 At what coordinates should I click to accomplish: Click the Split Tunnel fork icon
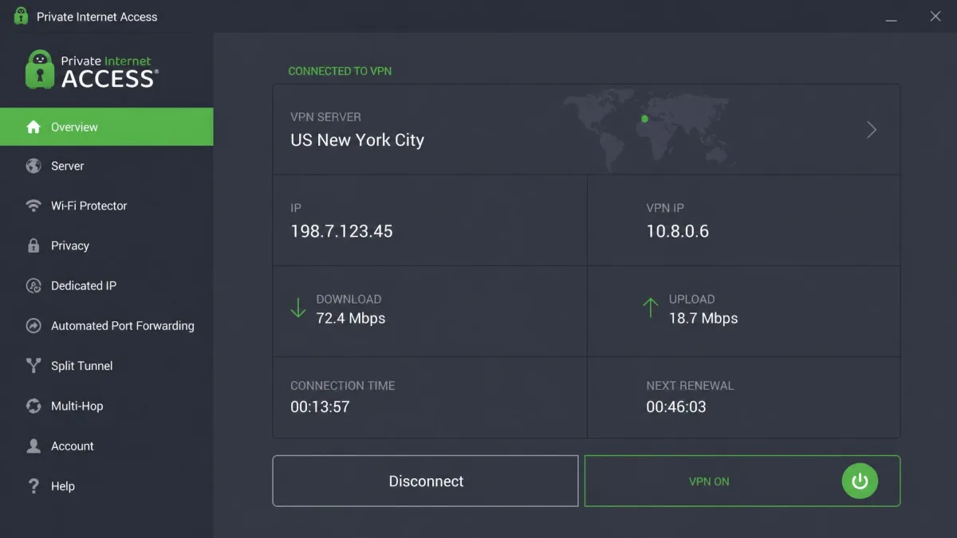pyautogui.click(x=33, y=366)
